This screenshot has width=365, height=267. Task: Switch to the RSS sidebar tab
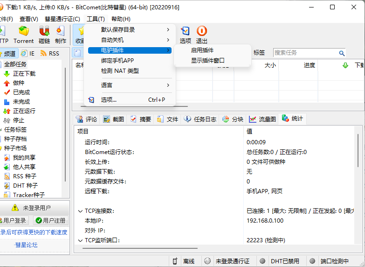pyautogui.click(x=49, y=53)
